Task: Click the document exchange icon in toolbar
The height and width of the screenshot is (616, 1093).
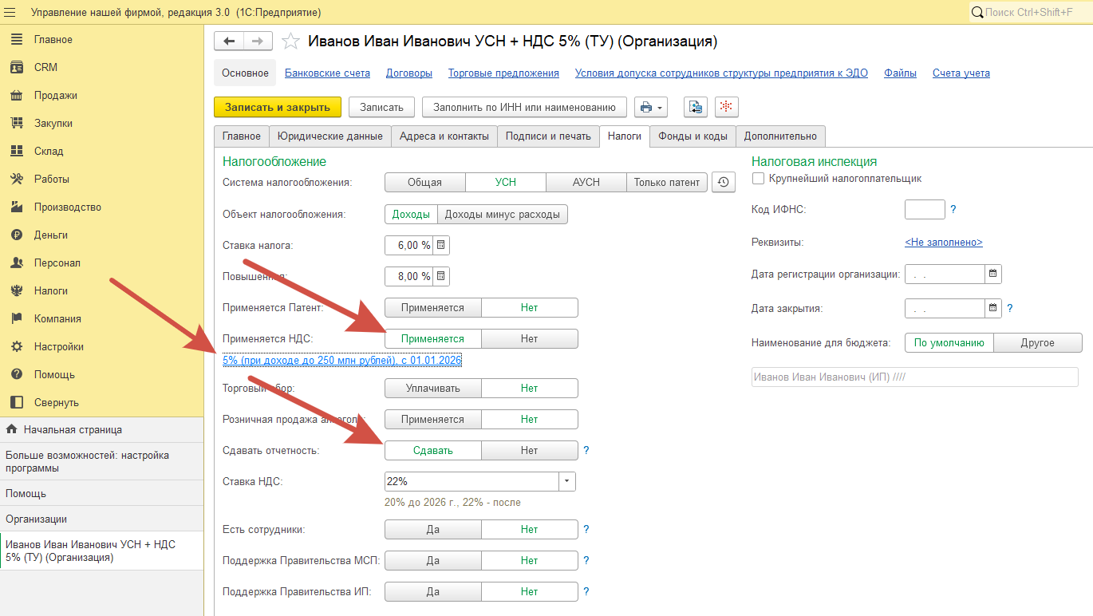Action: [x=696, y=107]
